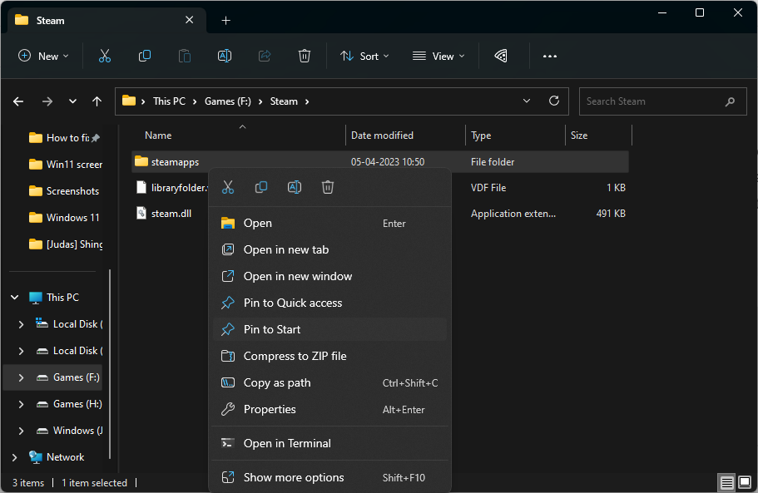Viewport: 758px width, 493px height.
Task: Click the Cut icon in the toolbar
Action: [x=104, y=56]
